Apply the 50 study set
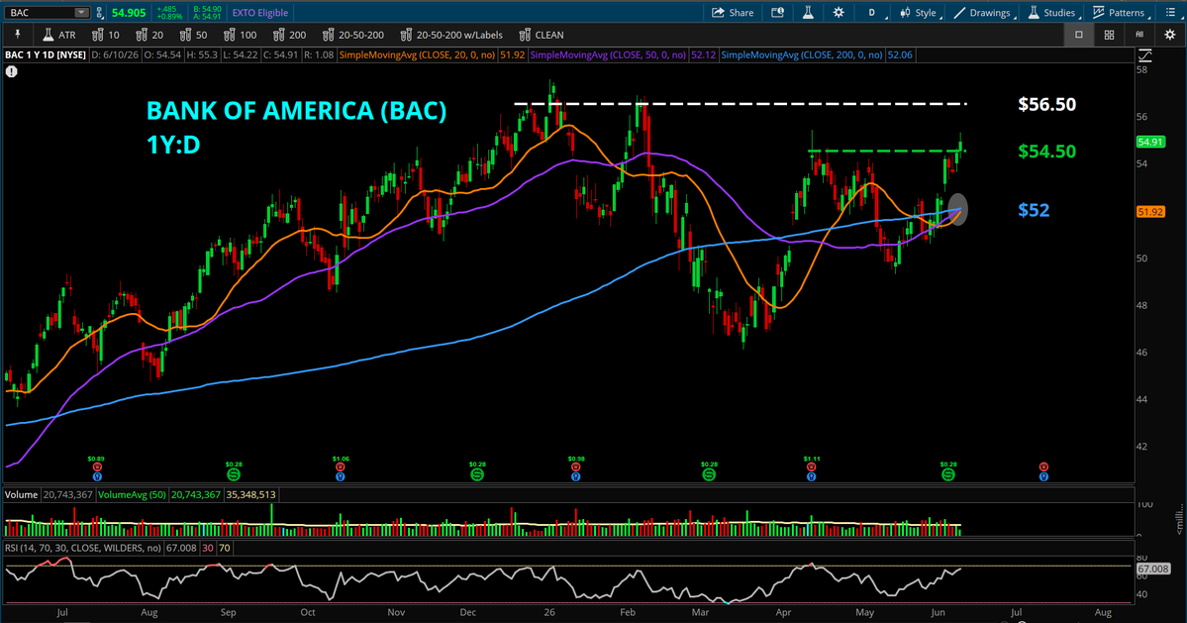The image size is (1187, 623). point(194,35)
